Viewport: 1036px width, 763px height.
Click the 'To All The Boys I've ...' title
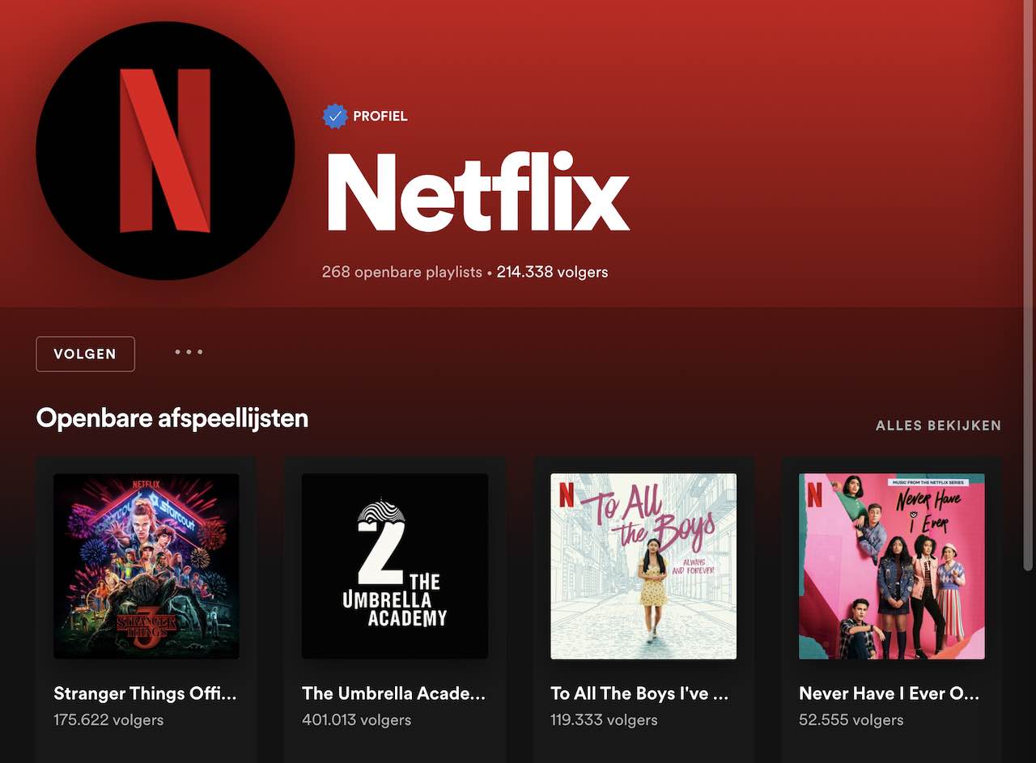click(x=639, y=693)
